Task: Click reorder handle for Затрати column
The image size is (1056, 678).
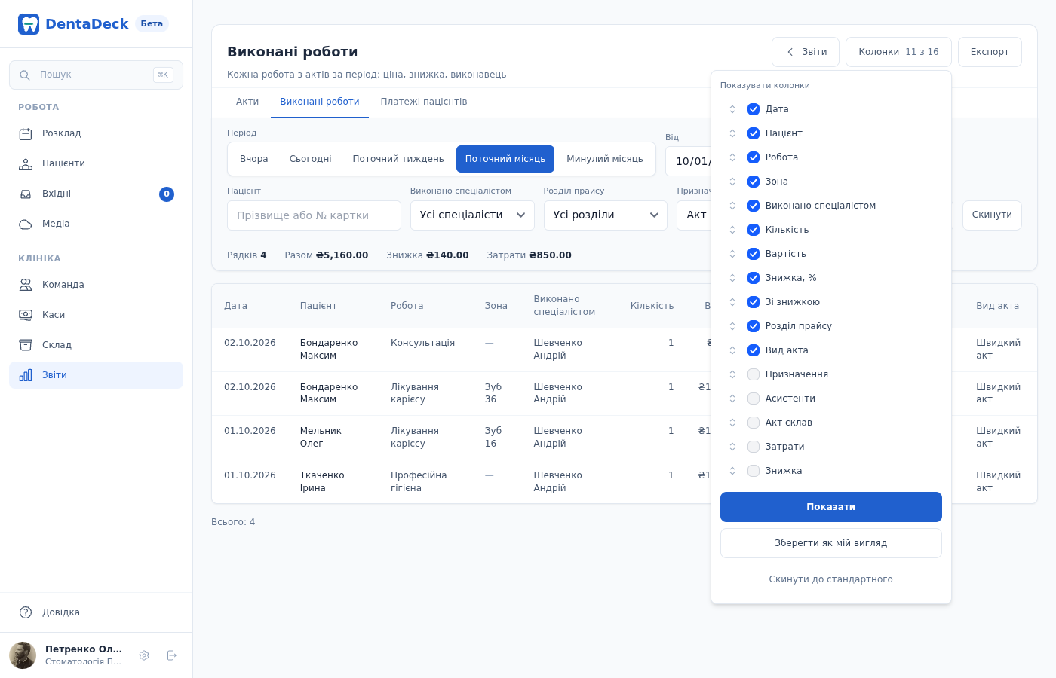Action: tap(732, 447)
